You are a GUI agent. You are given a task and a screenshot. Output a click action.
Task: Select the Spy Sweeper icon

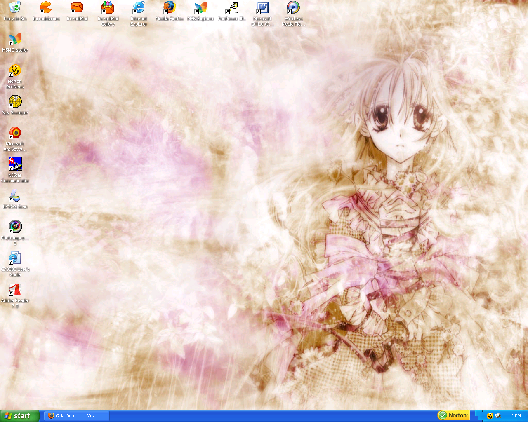(x=15, y=105)
